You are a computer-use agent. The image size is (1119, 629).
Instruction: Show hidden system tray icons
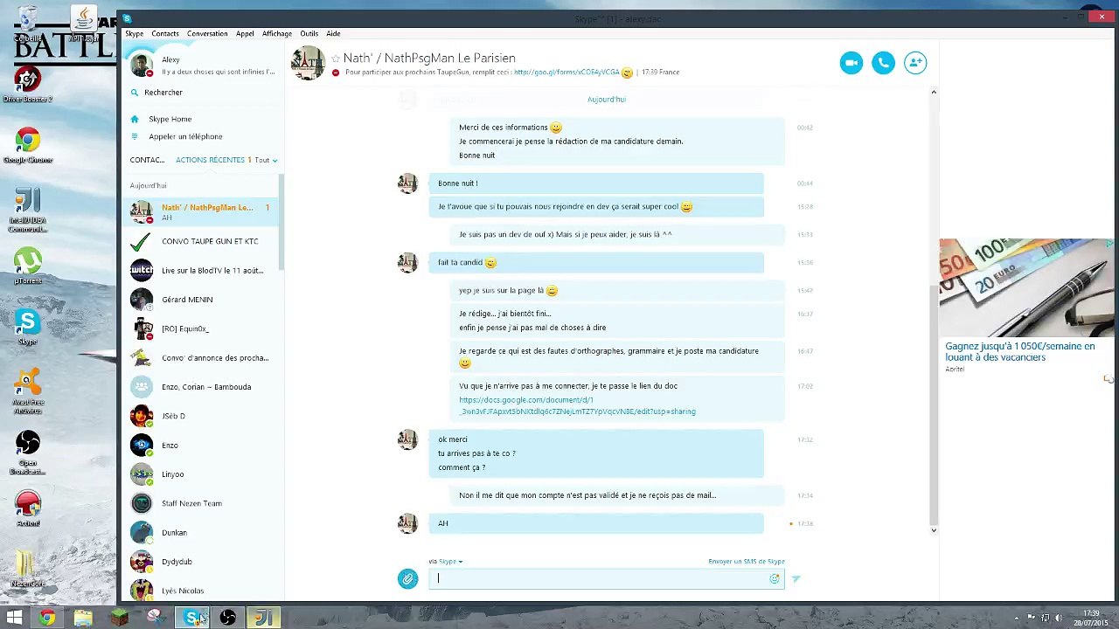1017,619
